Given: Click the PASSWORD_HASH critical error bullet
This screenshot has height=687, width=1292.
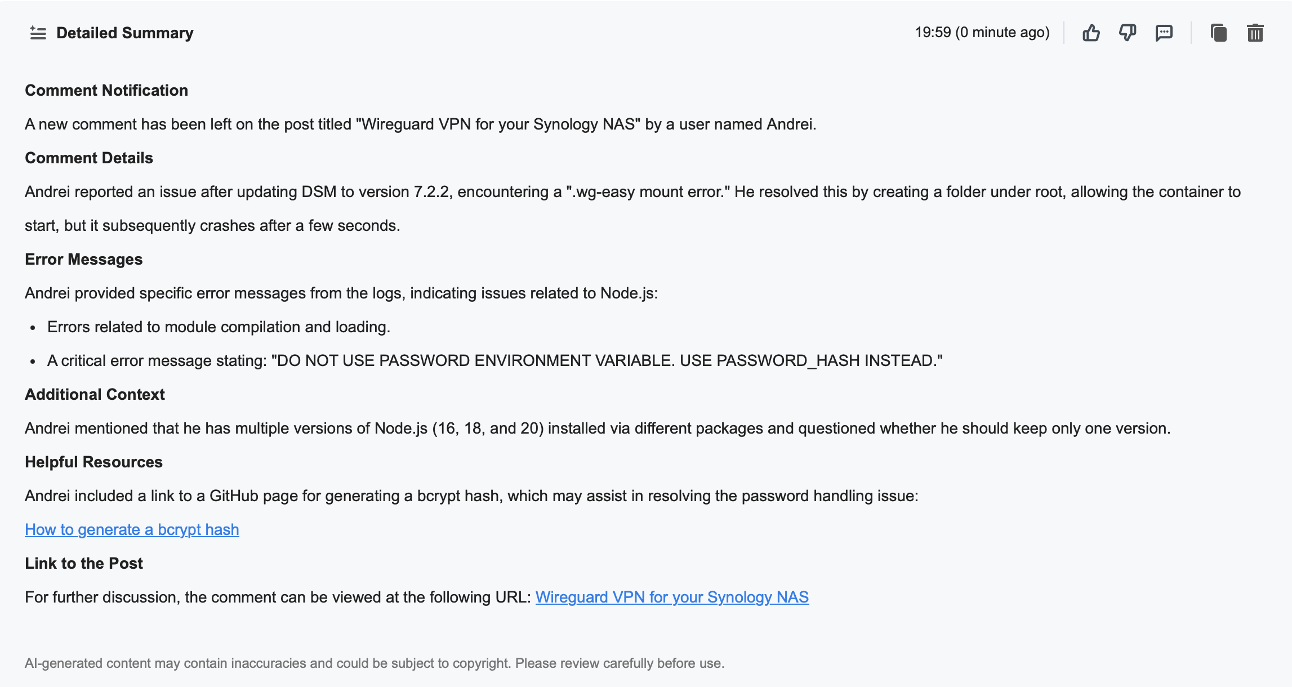Looking at the screenshot, I should click(495, 360).
